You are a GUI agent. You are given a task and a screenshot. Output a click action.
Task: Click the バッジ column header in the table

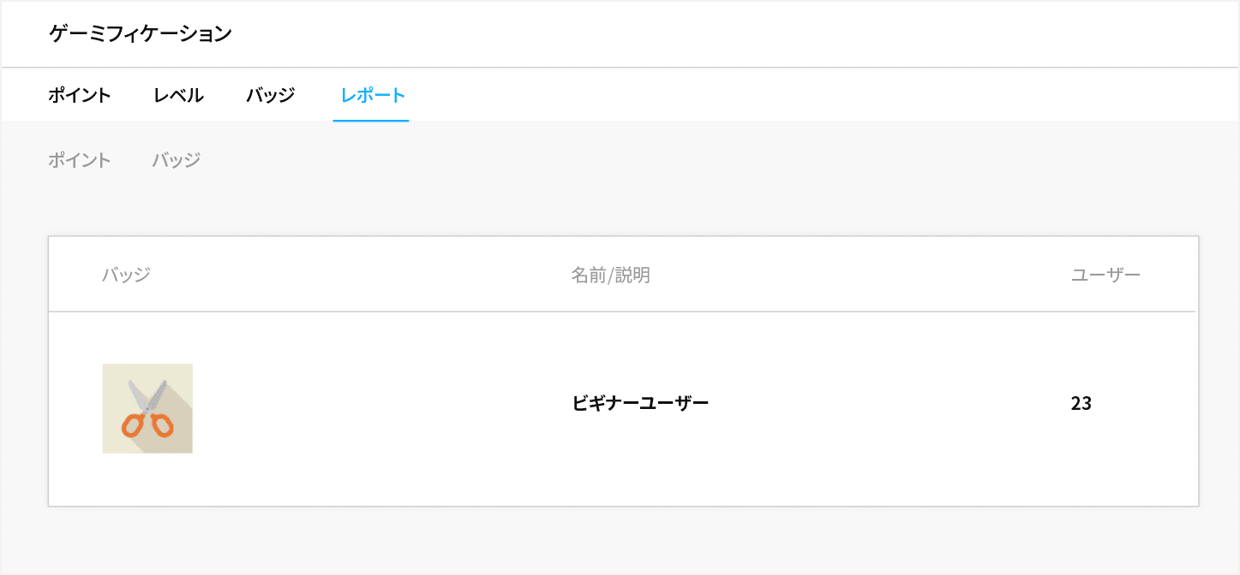click(x=126, y=276)
